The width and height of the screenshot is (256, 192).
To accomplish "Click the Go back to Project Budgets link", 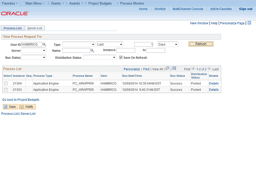I will (x=21, y=100).
